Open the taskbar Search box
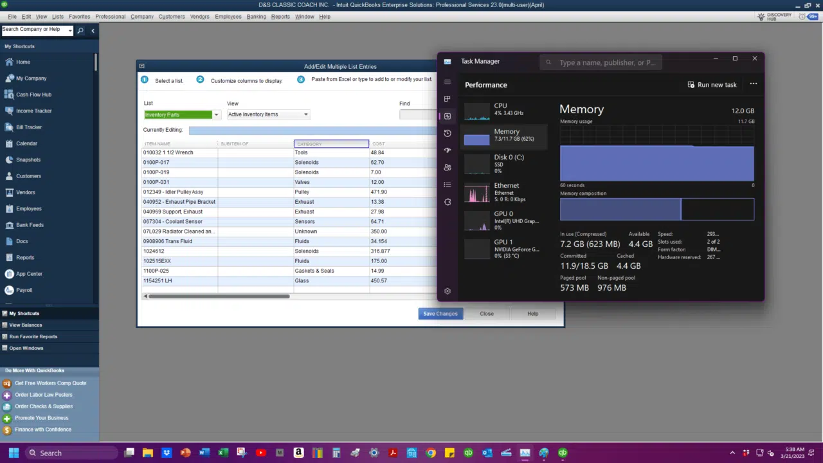The image size is (823, 463). click(71, 453)
